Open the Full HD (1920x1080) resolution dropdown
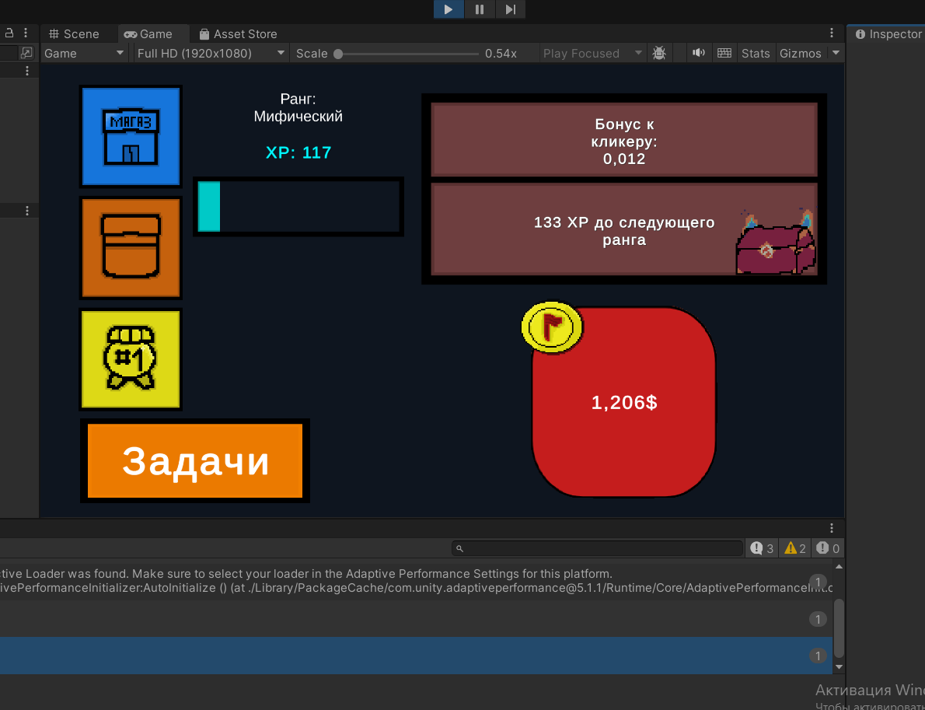This screenshot has height=710, width=925. tap(211, 54)
